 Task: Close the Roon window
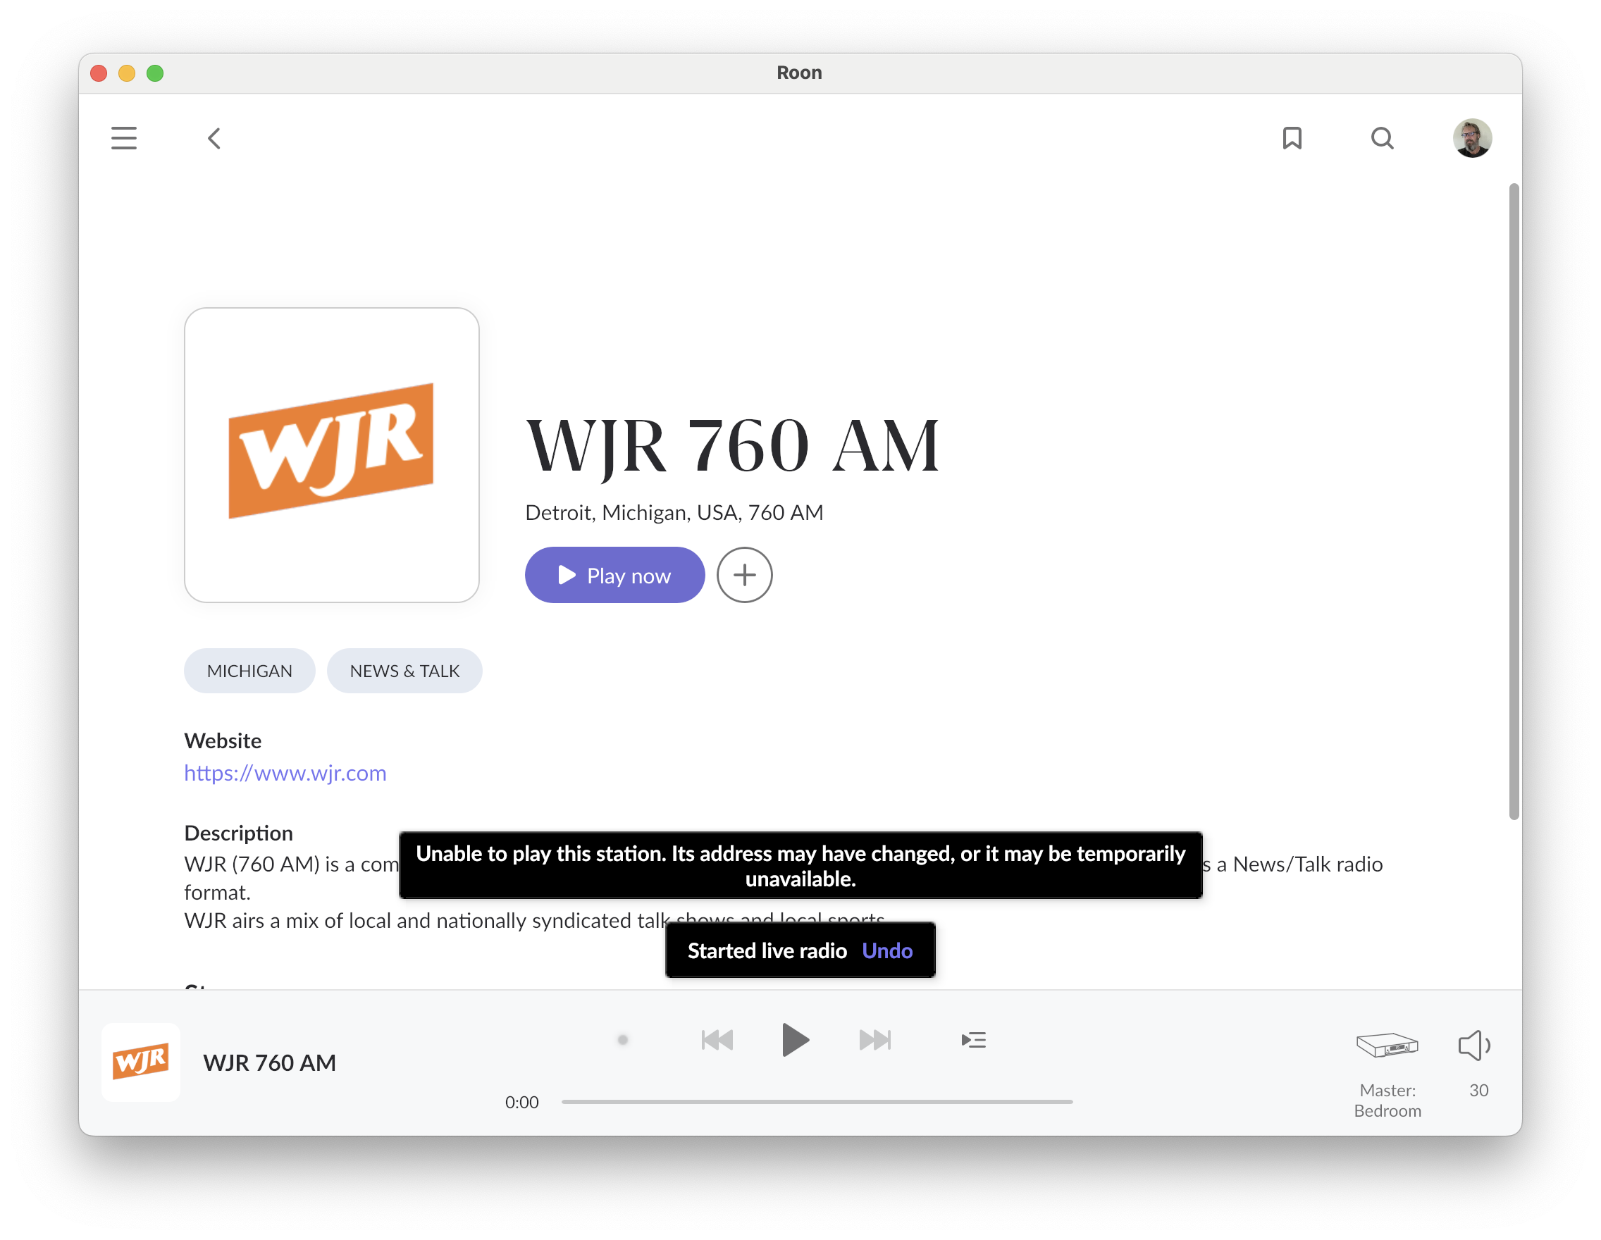99,73
